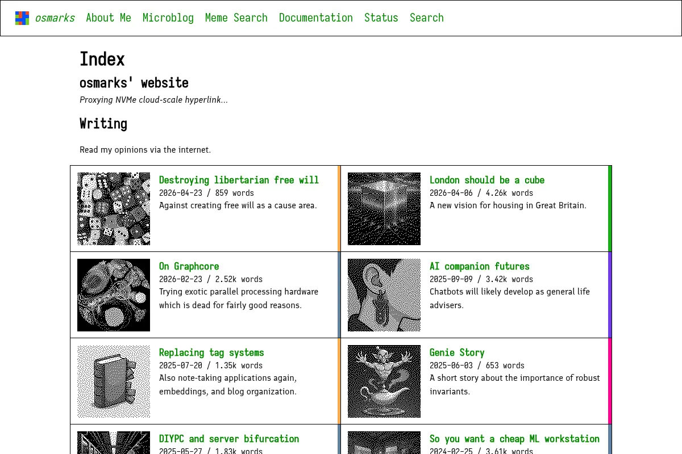This screenshot has width=682, height=454.
Task: Open 'Destroying libertarian free will' article
Action: tap(239, 180)
